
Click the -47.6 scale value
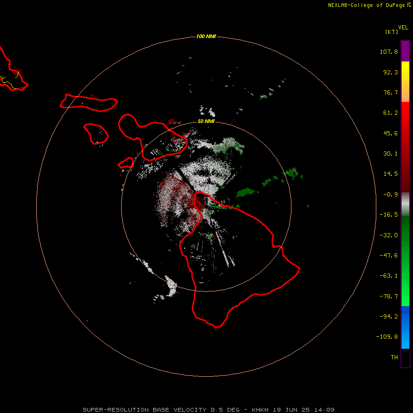click(x=389, y=256)
